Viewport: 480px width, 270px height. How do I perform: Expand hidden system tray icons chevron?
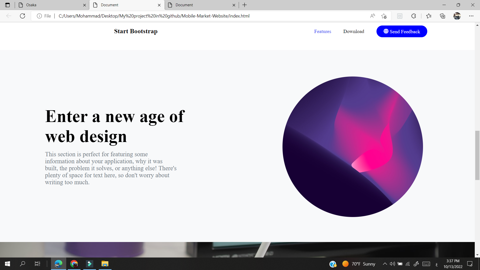point(385,264)
